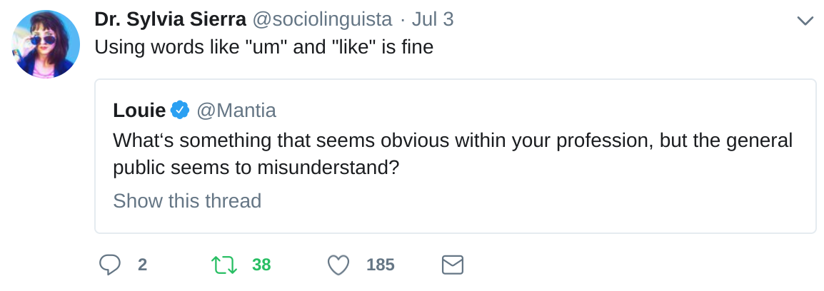Open Dr. Sylvia Sierra's profile picture
Screen dimensions: 824x291
coord(46,44)
